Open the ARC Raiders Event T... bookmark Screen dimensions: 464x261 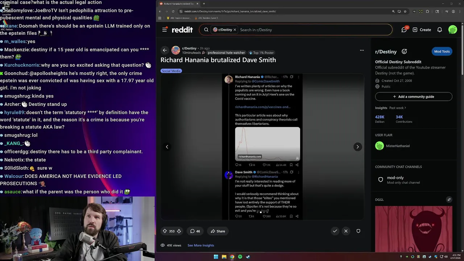coord(207,18)
